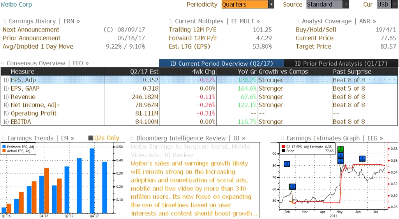
Task: Click EPS GAAP YoY growth 164.6%
Action: point(247,88)
